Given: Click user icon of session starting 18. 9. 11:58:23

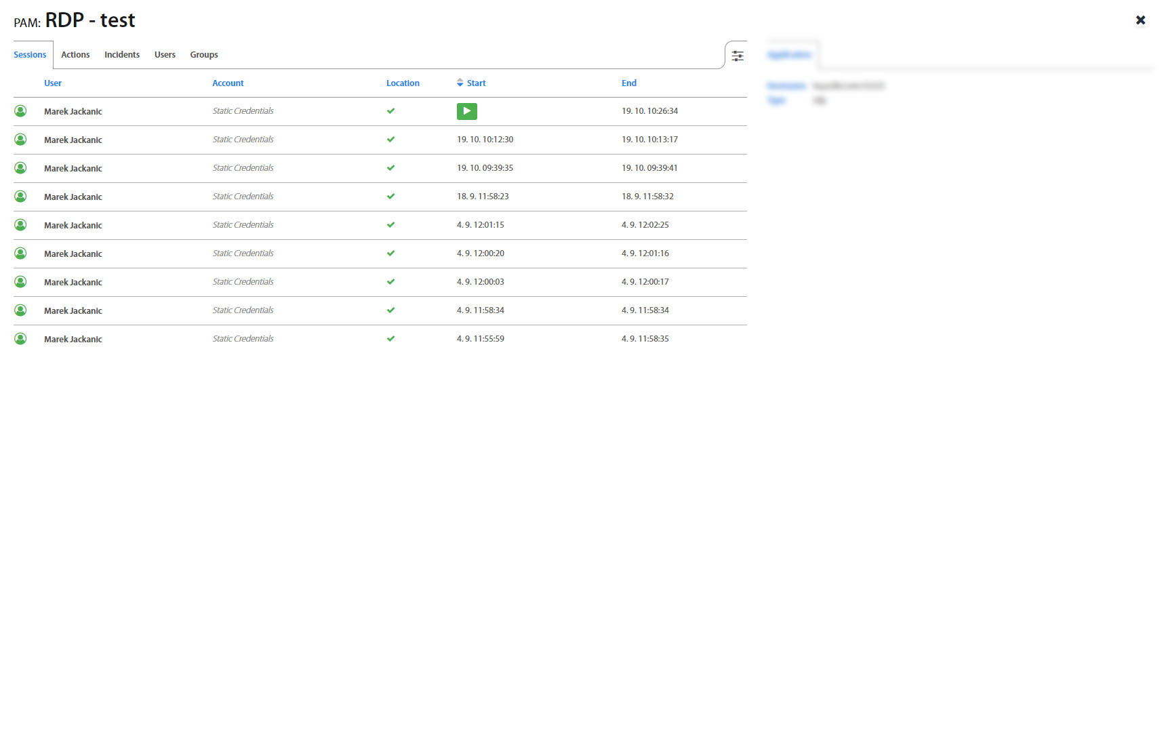Looking at the screenshot, I should (21, 197).
